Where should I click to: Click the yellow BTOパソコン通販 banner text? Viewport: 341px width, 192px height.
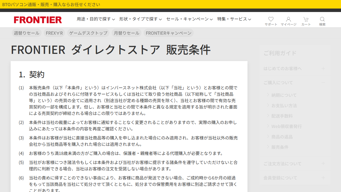(51, 4)
